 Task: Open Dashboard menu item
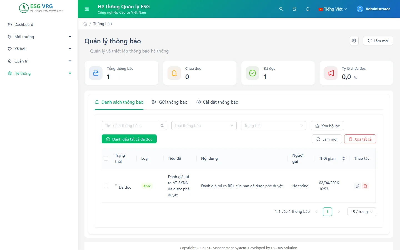(39, 24)
